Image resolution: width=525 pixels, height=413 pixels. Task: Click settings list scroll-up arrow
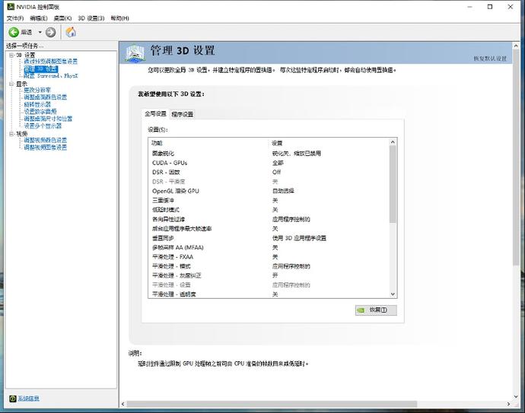coord(393,142)
